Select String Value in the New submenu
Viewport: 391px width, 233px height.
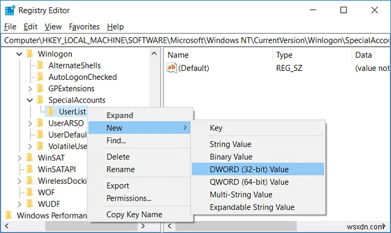pyautogui.click(x=258, y=144)
